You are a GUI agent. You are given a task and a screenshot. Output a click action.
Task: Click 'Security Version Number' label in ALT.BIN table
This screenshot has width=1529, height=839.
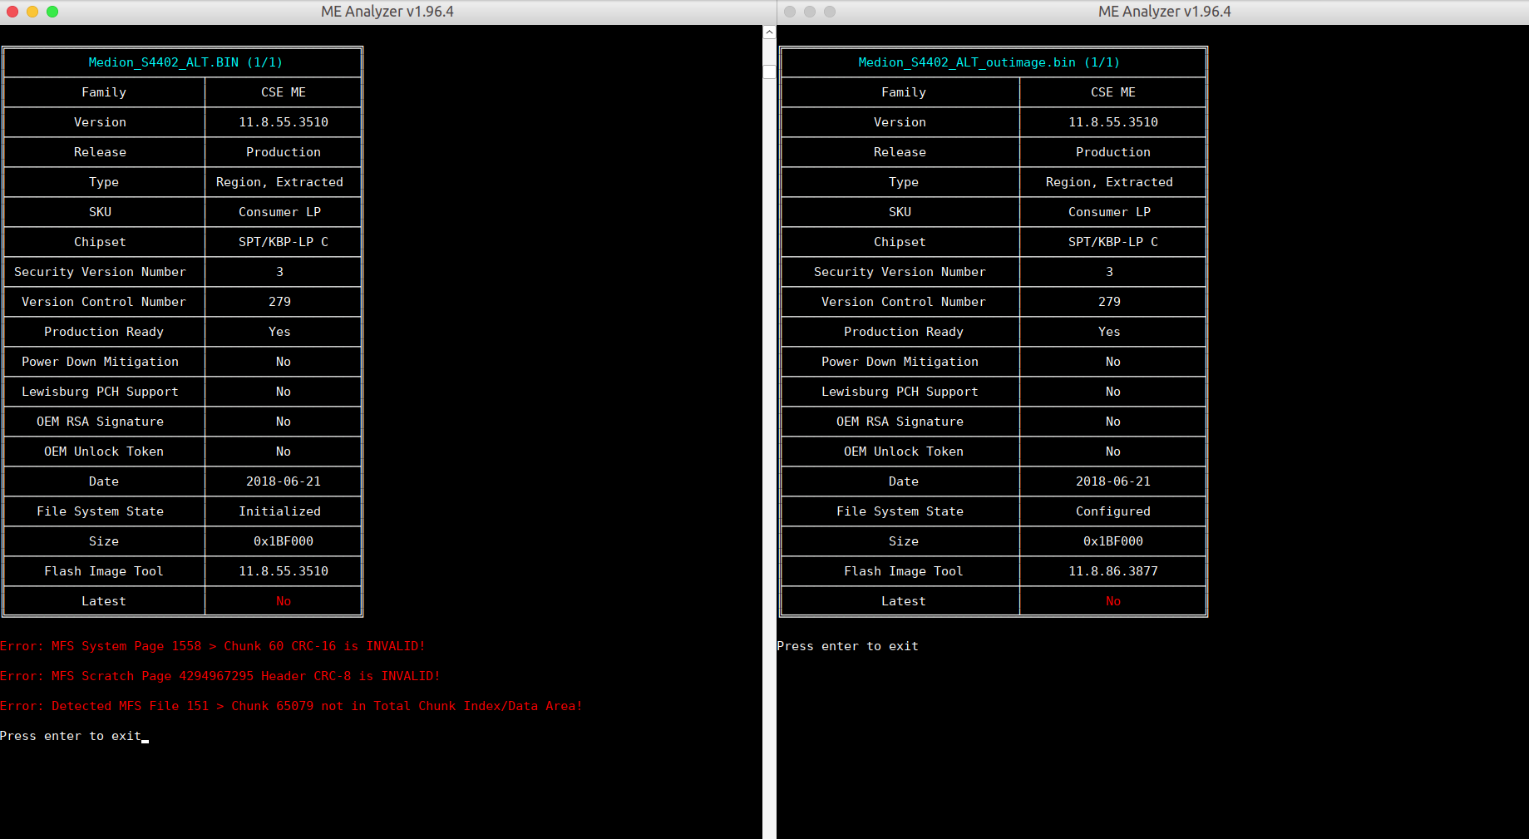pos(101,272)
